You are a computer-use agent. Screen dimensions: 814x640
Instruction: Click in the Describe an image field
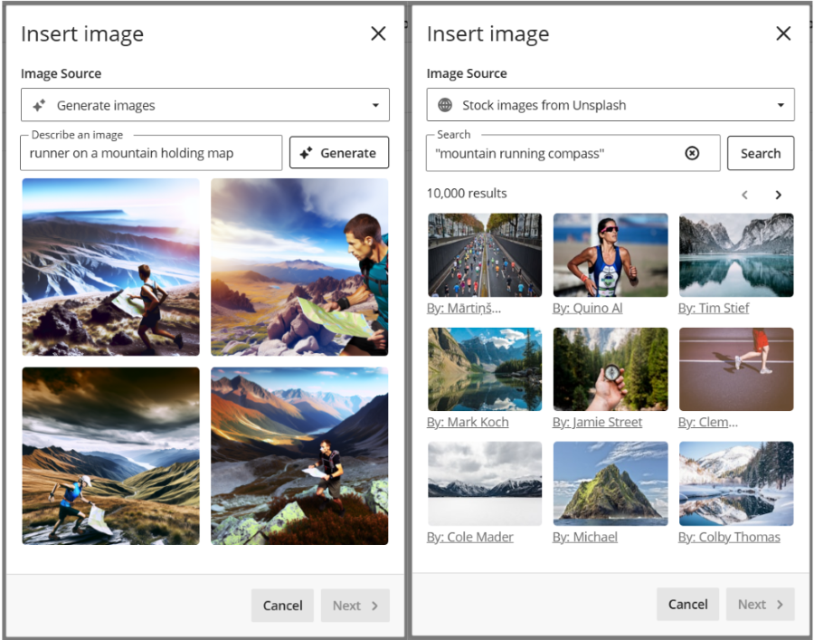(151, 153)
